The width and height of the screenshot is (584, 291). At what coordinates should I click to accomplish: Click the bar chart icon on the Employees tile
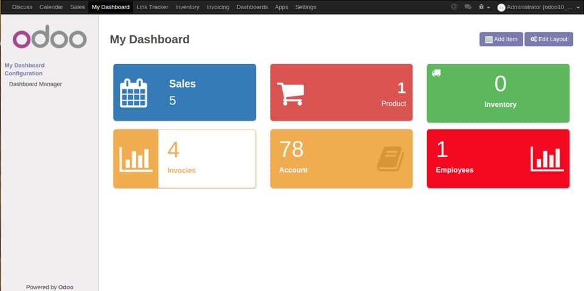547,159
